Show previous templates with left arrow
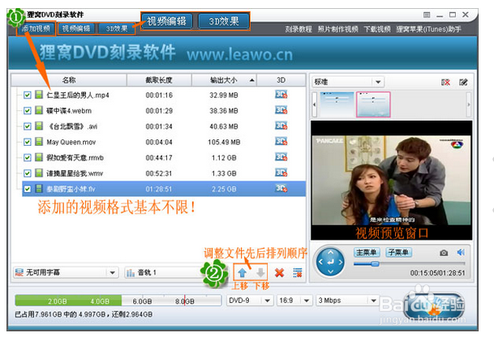The image size is (494, 337). pyautogui.click(x=314, y=105)
